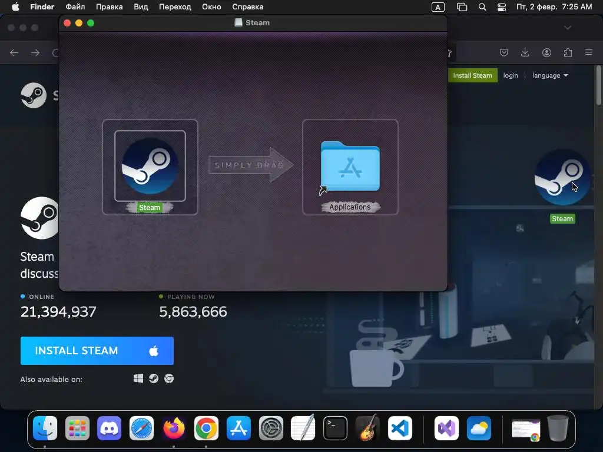This screenshot has width=603, height=452.
Task: Open the Apple menu
Action: click(15, 7)
